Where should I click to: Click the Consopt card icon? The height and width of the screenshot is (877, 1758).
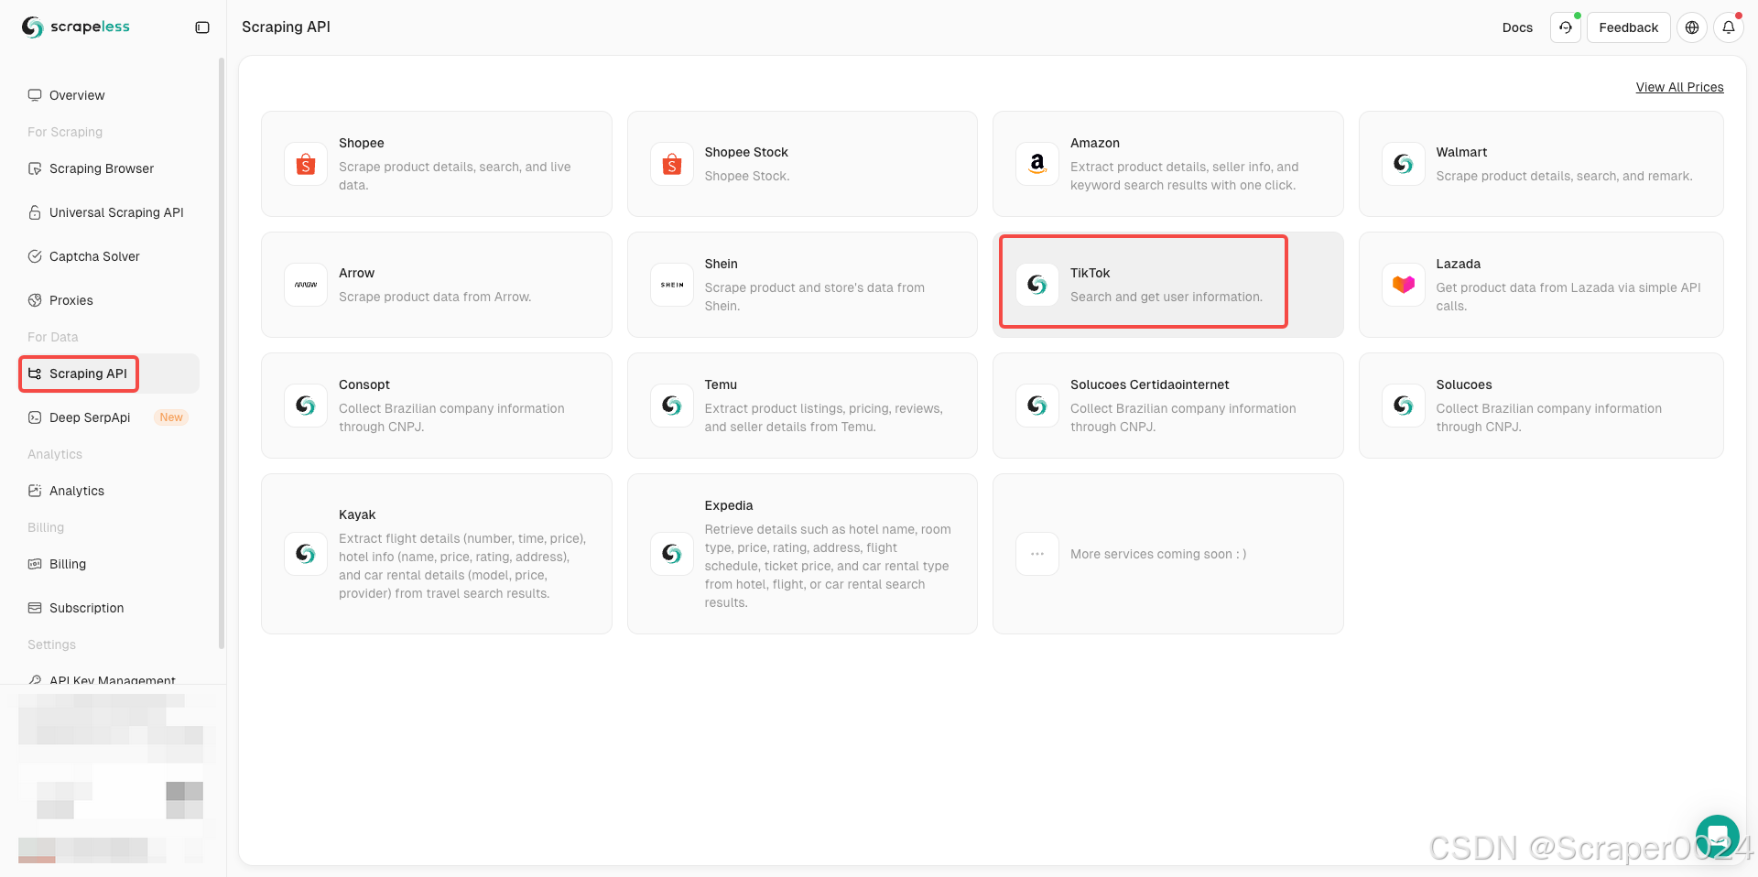(306, 406)
